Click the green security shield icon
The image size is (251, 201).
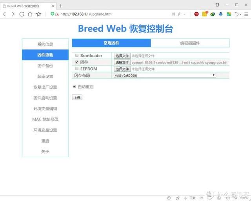pyautogui.click(x=52, y=14)
